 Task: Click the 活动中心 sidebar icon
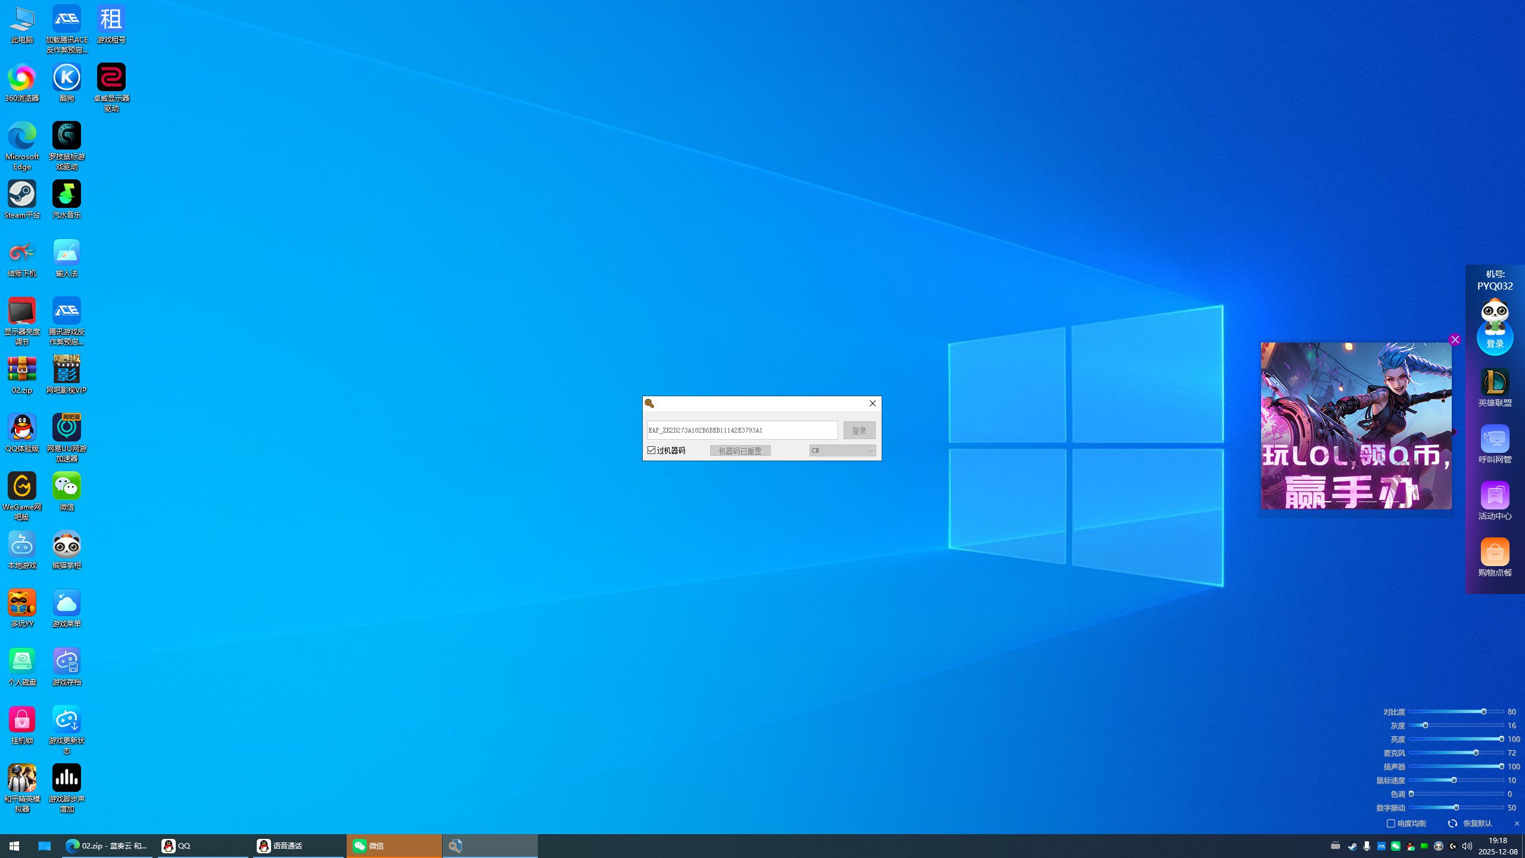click(x=1495, y=496)
